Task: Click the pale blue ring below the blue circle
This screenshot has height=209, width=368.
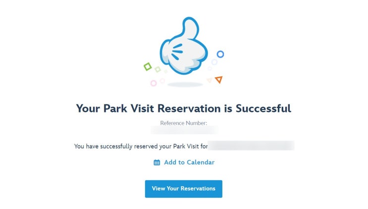Action: (214, 62)
